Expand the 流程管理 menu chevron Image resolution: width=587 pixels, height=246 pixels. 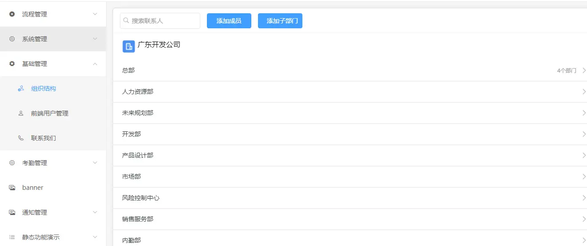(95, 14)
